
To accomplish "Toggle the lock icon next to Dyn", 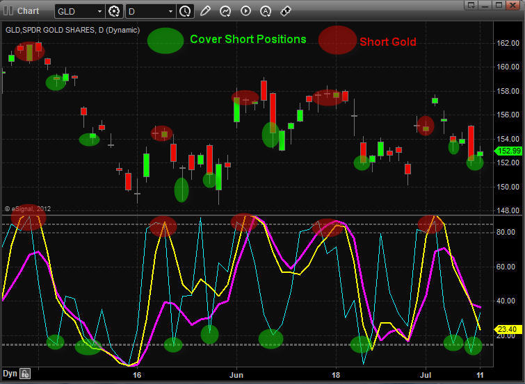I will pos(25,374).
